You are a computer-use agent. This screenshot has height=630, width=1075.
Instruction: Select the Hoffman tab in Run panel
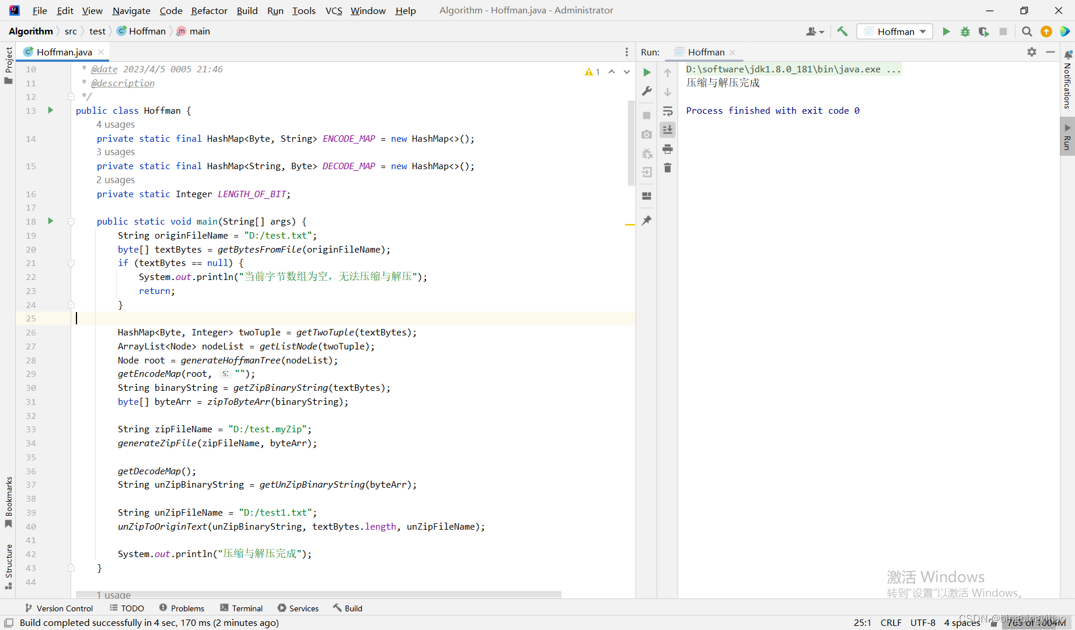point(706,52)
